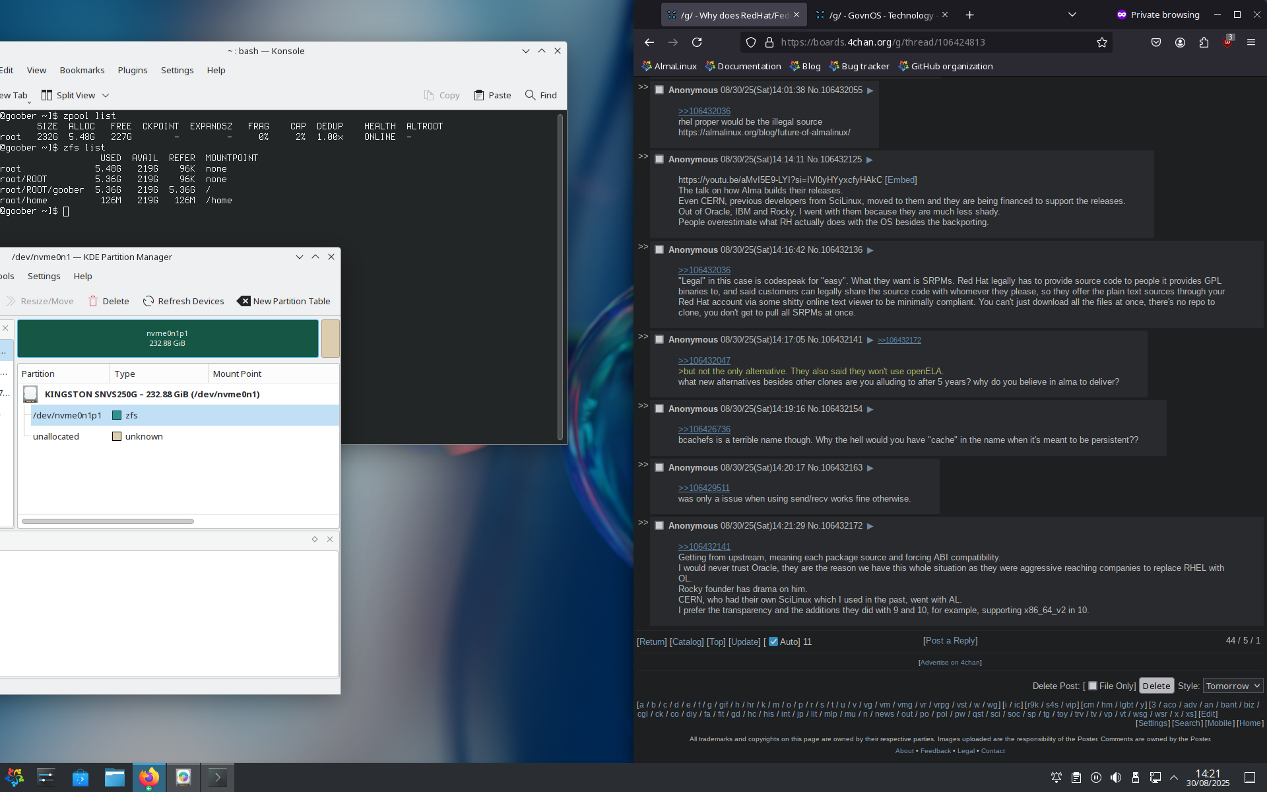Open the Style dropdown showing Tomorrow
This screenshot has height=792, width=1267.
coord(1233,686)
